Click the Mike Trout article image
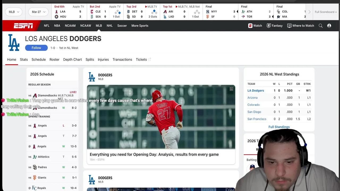The width and height of the screenshot is (340, 191). tap(161, 117)
